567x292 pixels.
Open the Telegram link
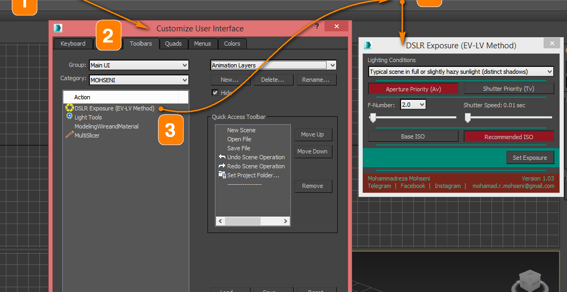click(x=379, y=186)
